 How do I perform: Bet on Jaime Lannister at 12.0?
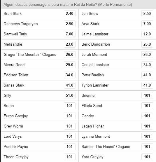(147, 34)
